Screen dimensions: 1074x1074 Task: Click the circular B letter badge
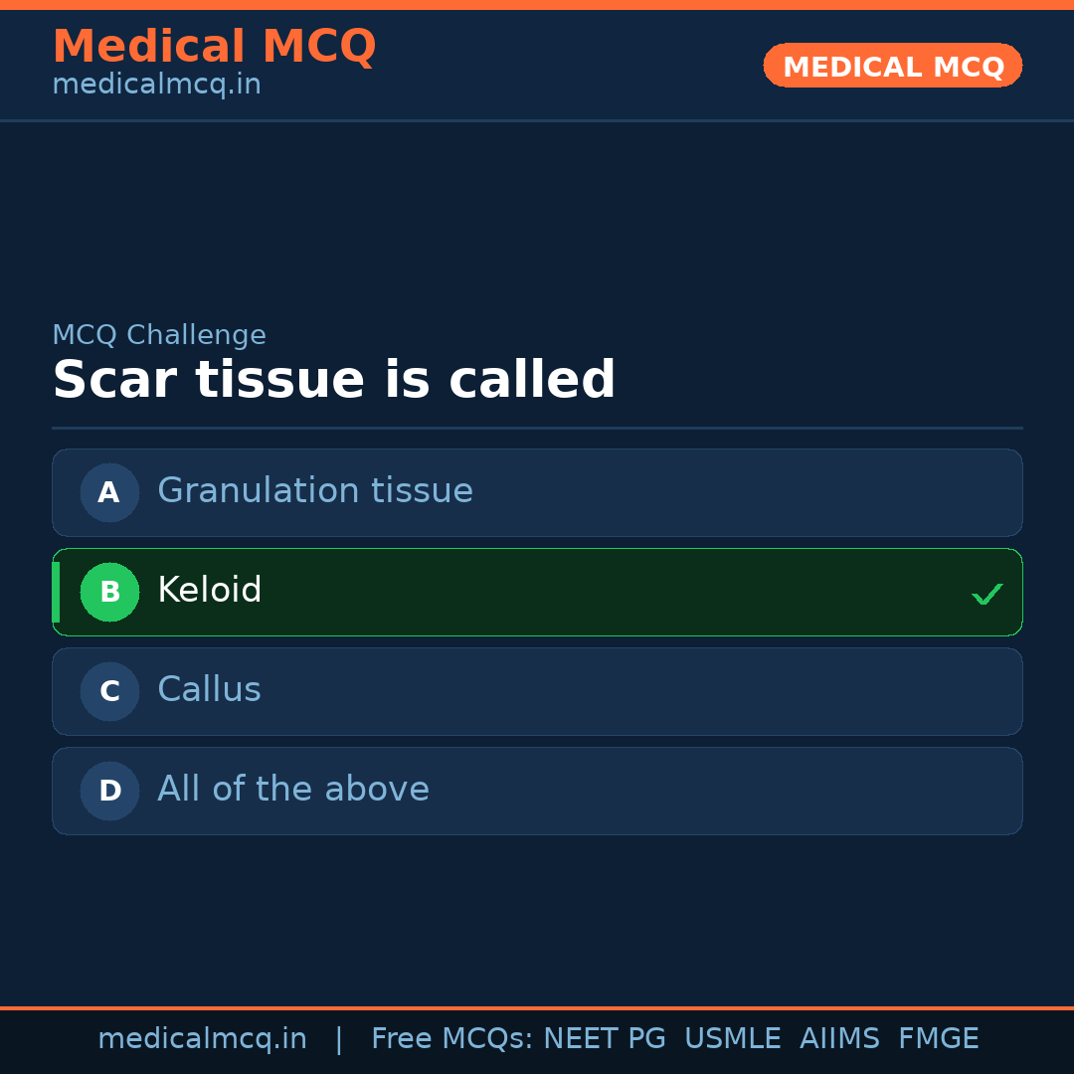click(x=109, y=592)
